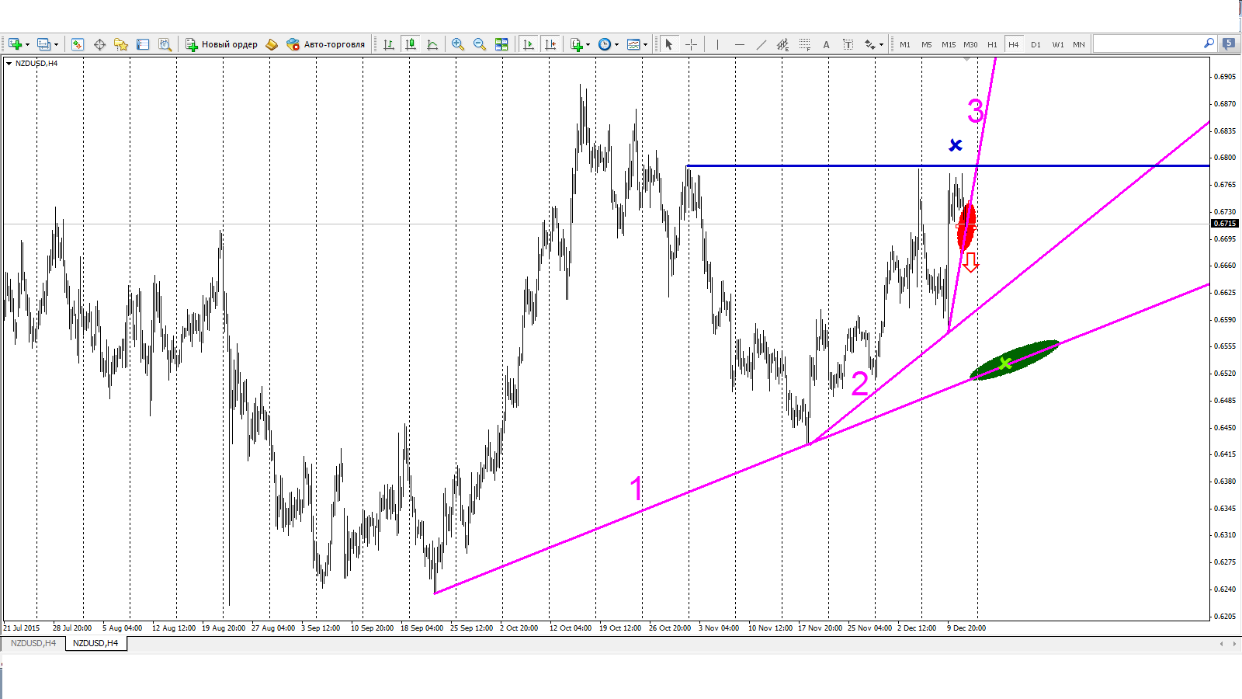Select the Fibonacci retracement tool
This screenshot has height=699, width=1242.
tap(804, 44)
